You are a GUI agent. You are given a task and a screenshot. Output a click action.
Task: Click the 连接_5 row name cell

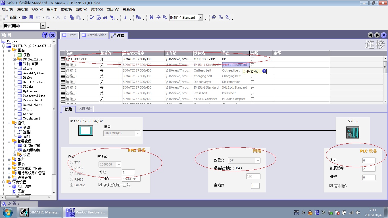click(82, 87)
